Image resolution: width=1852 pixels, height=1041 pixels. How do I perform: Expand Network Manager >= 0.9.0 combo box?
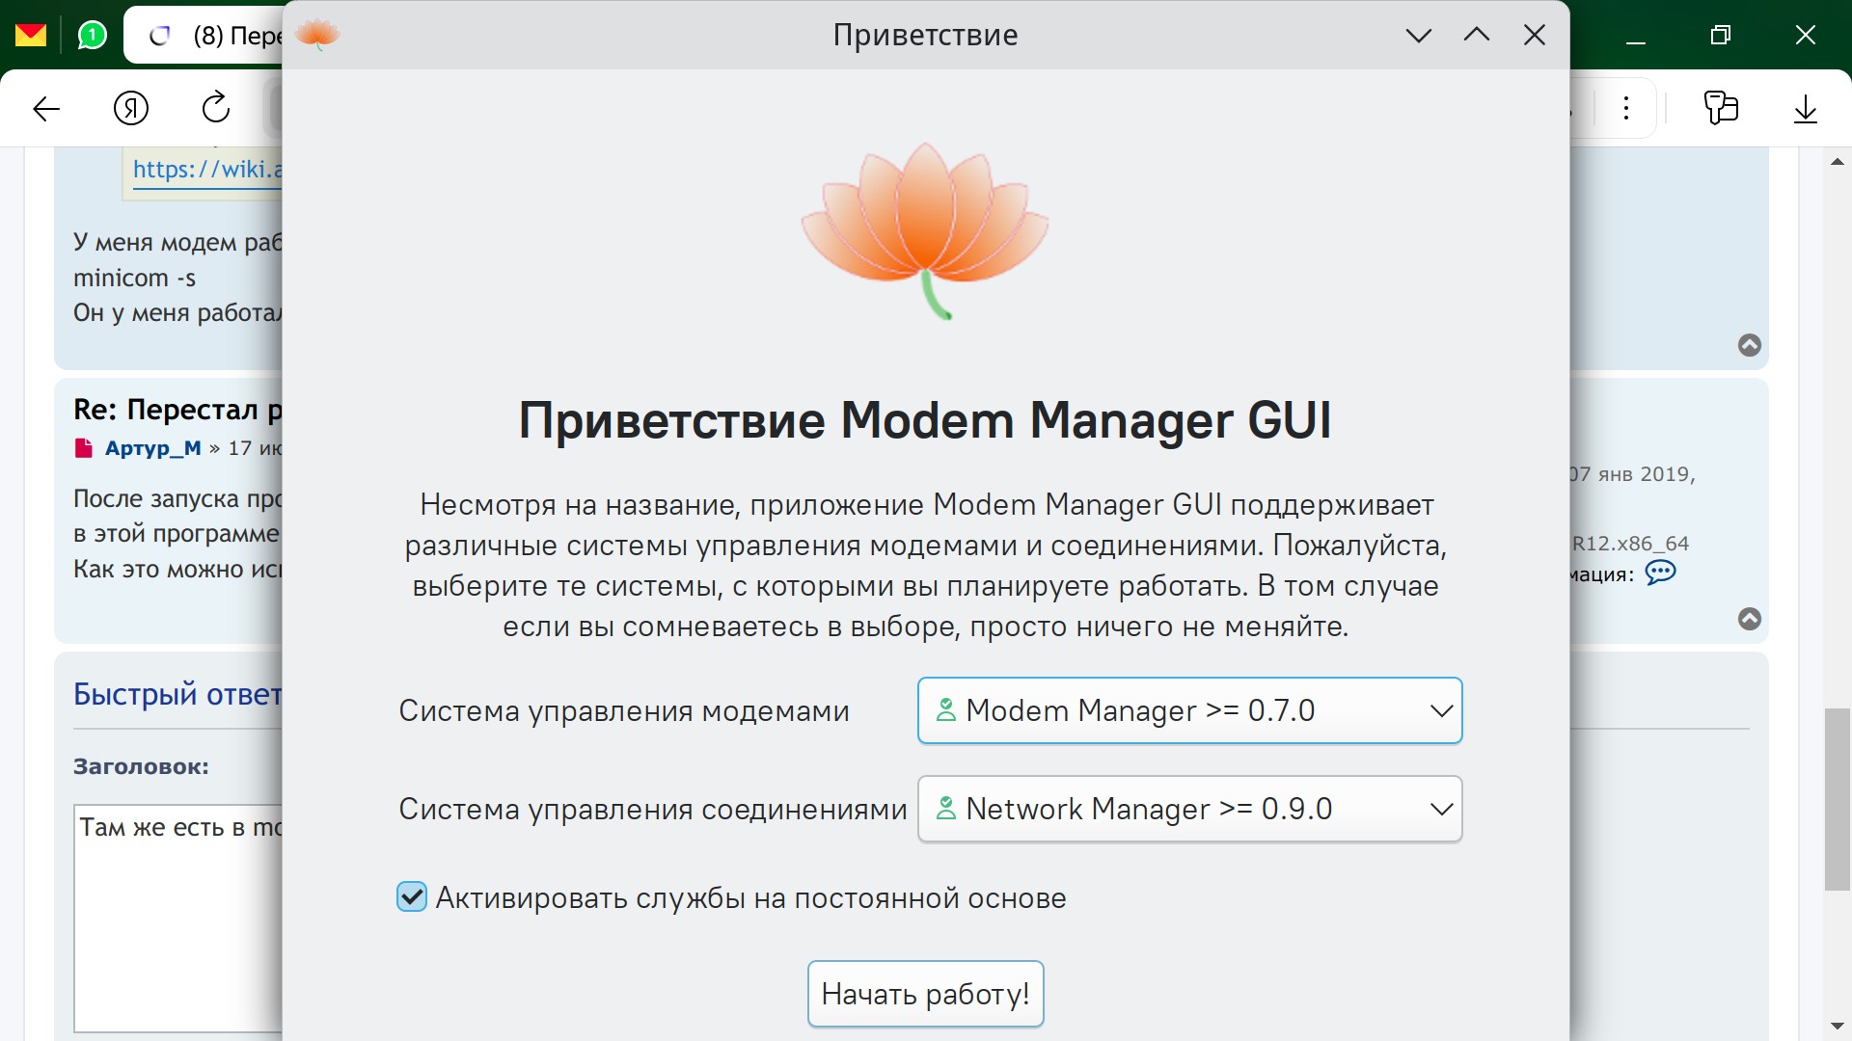(1189, 809)
